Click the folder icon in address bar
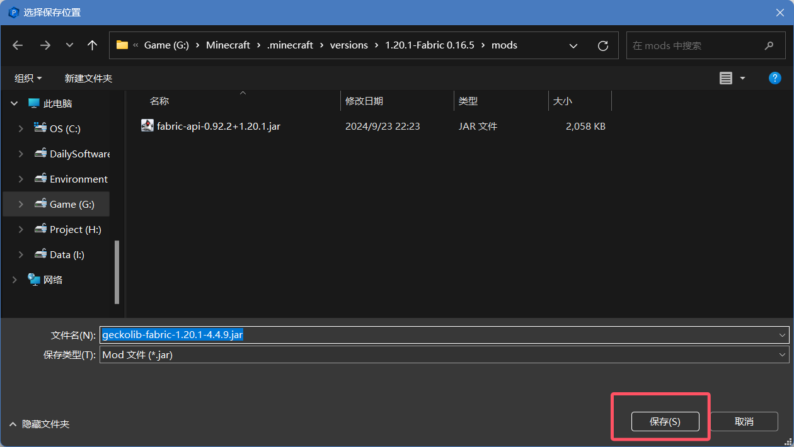794x447 pixels. click(122, 45)
